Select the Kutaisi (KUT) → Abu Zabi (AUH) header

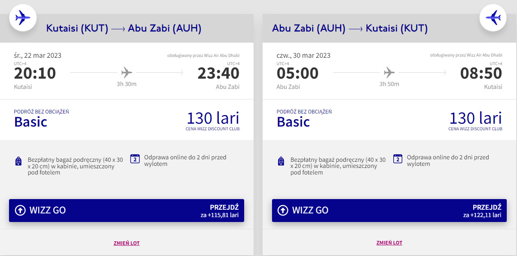coord(124,28)
